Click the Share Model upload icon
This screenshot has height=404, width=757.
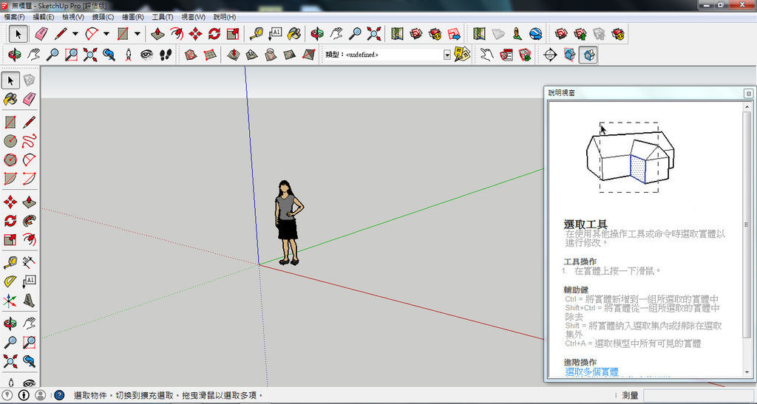[580, 34]
